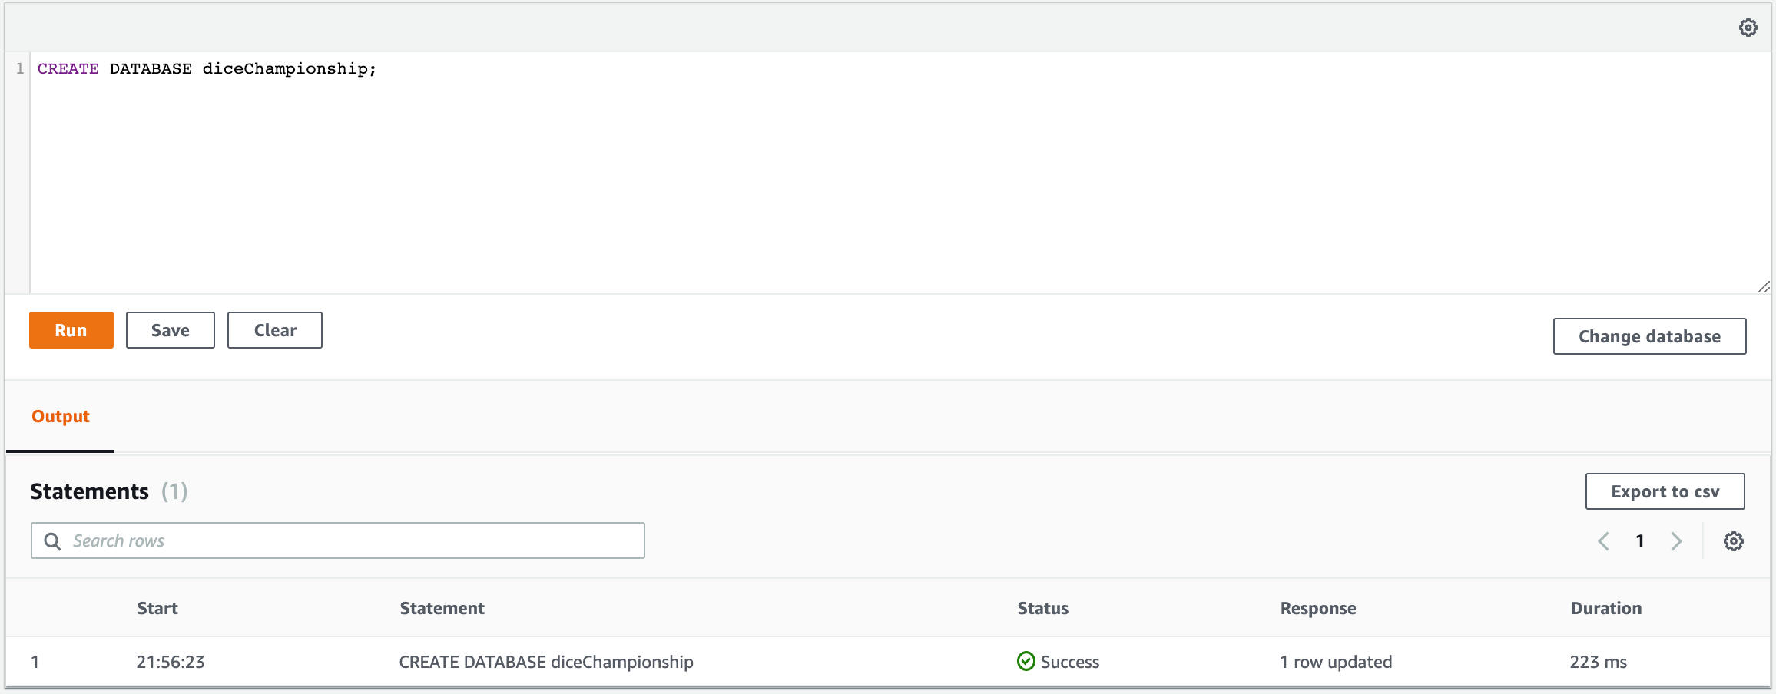
Task: Sort by Start column header
Action: pyautogui.click(x=157, y=608)
